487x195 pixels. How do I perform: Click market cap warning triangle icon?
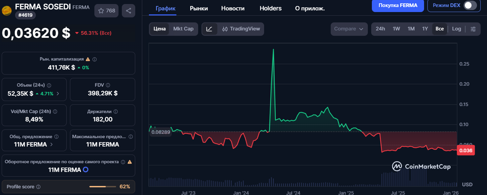[x=88, y=59]
